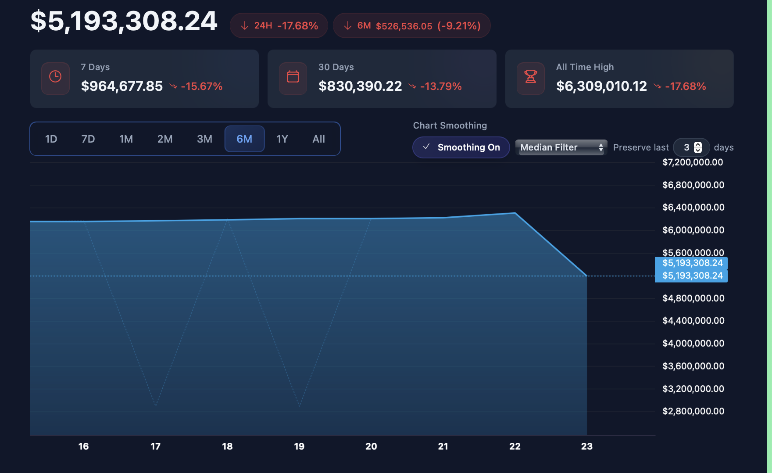This screenshot has width=772, height=473.
Task: Click the $5,193,308.24 price label on axis
Action: click(692, 276)
